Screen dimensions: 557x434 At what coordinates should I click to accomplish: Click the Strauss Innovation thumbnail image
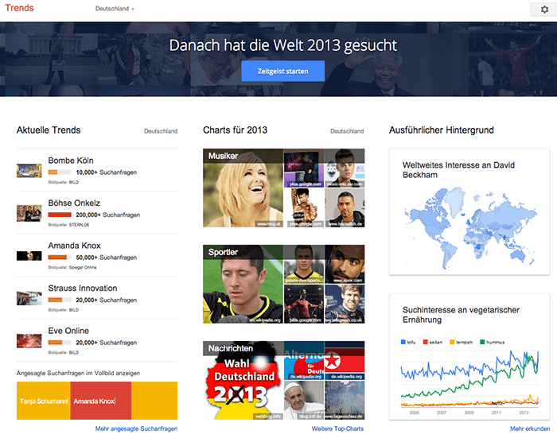(x=29, y=298)
